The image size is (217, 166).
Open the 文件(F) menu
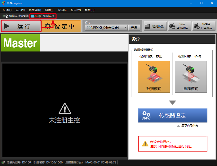7,10
